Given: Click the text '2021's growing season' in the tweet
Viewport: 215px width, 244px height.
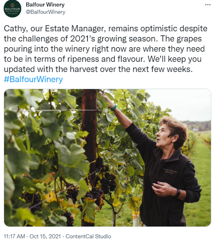Looking at the screenshot, I should pyautogui.click(x=113, y=39).
